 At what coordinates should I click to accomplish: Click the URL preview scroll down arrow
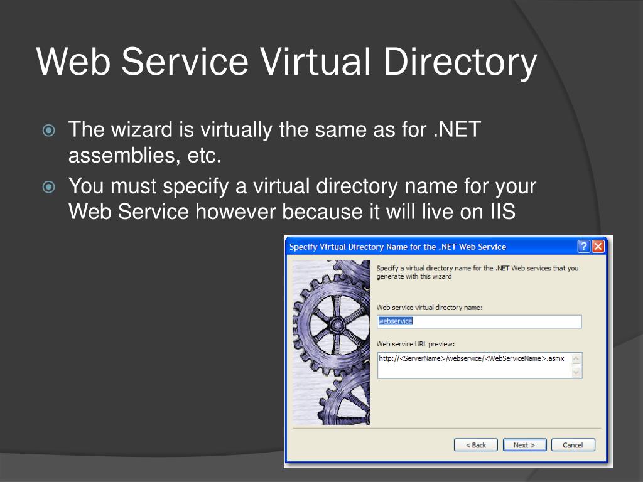(x=576, y=372)
